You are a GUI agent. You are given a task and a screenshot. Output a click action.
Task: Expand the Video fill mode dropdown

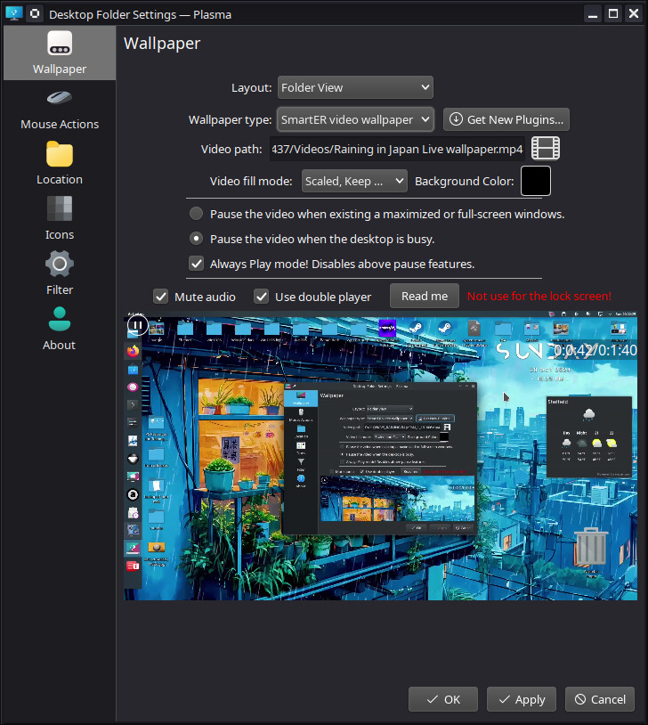(x=354, y=181)
